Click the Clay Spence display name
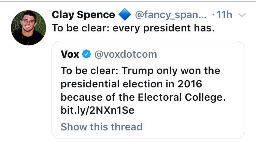256x142 pixels. tap(83, 15)
